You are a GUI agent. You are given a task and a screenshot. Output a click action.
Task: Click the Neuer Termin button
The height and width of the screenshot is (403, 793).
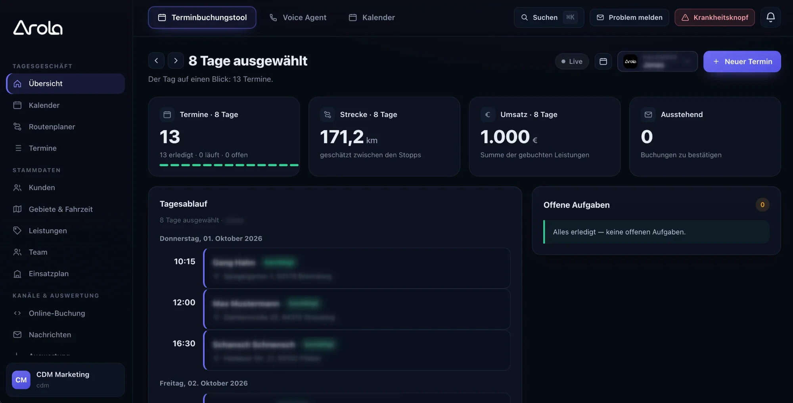742,61
